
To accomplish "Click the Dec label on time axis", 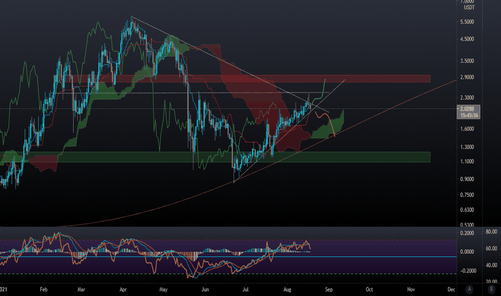I will pos(451,290).
